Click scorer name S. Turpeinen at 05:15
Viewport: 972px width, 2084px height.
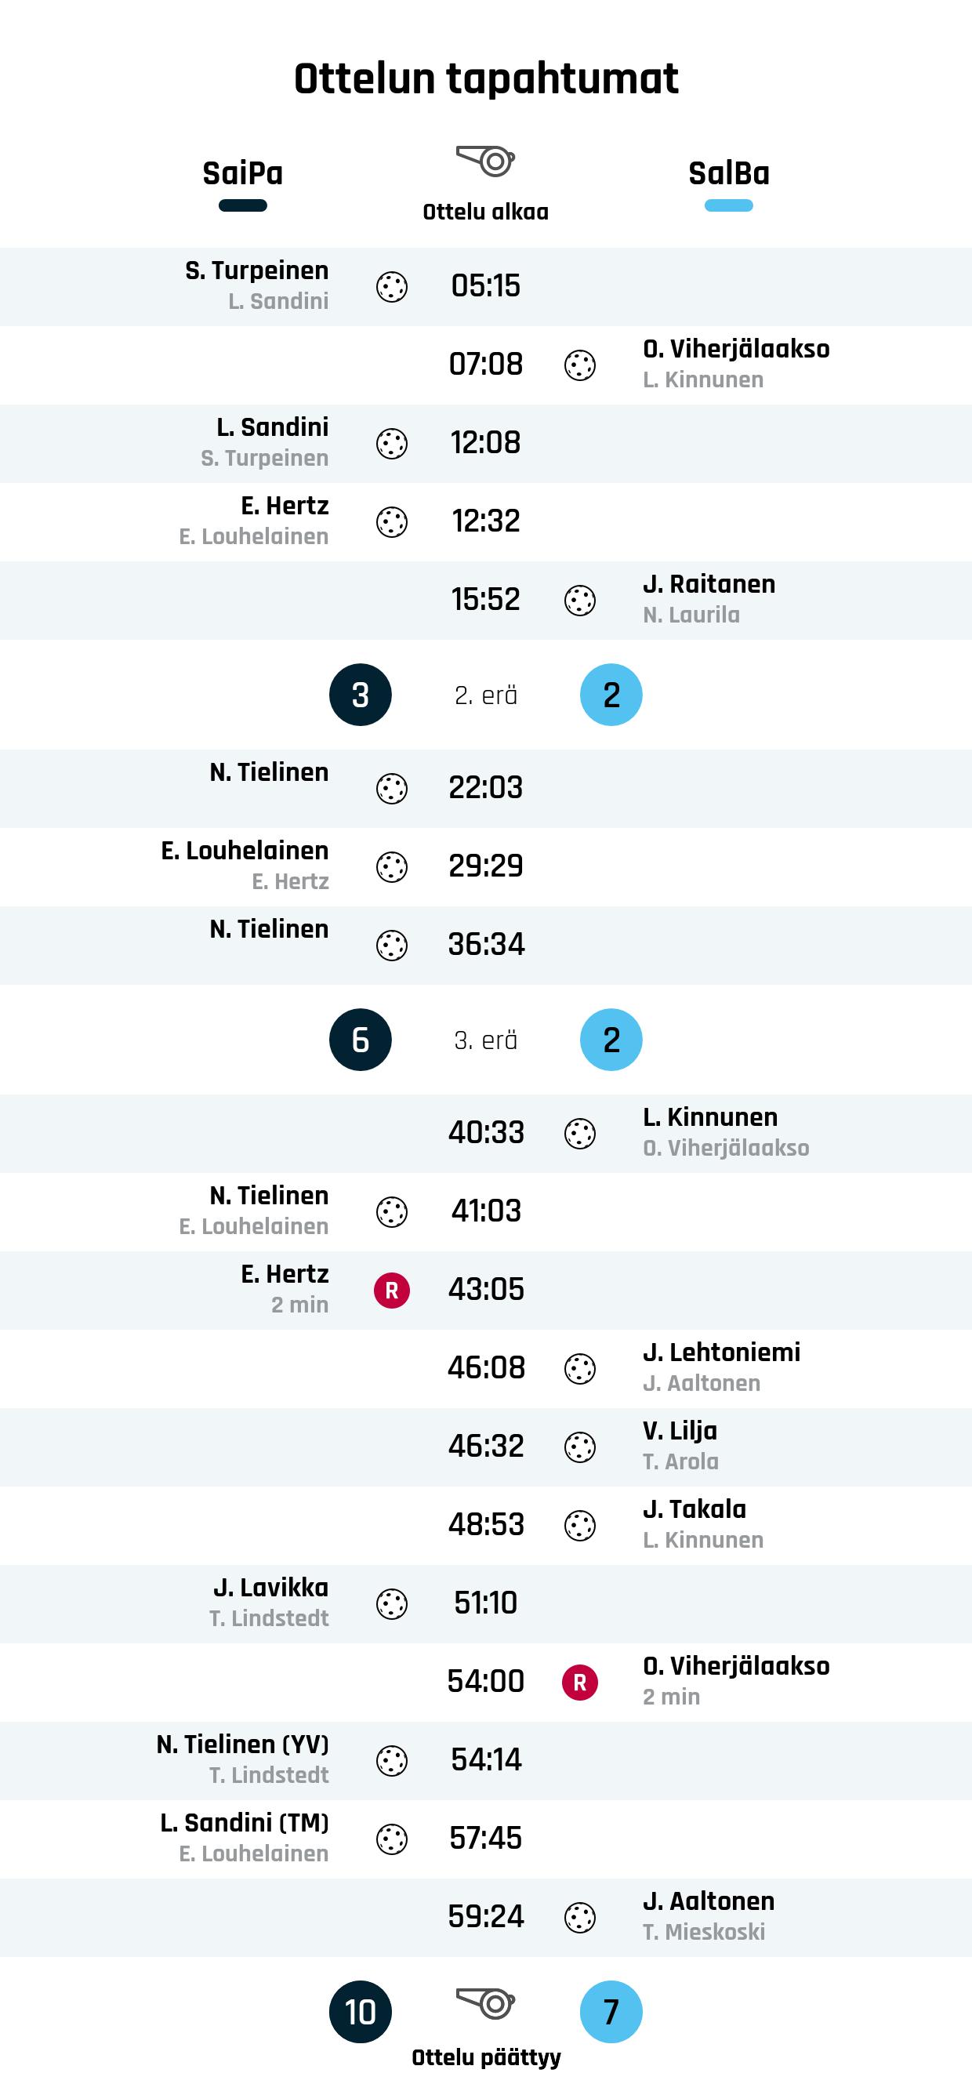pyautogui.click(x=256, y=270)
